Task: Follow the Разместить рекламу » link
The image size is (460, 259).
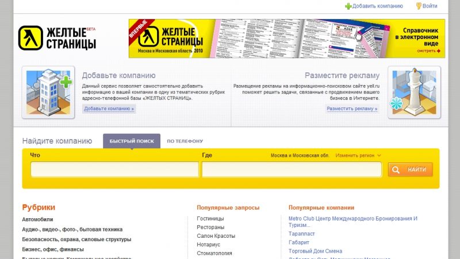Action: point(352,109)
